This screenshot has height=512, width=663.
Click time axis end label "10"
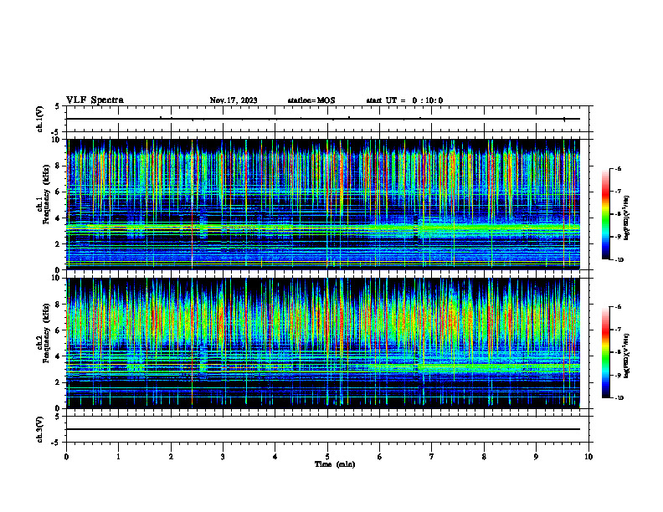point(588,457)
